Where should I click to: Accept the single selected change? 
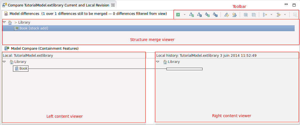192,15
